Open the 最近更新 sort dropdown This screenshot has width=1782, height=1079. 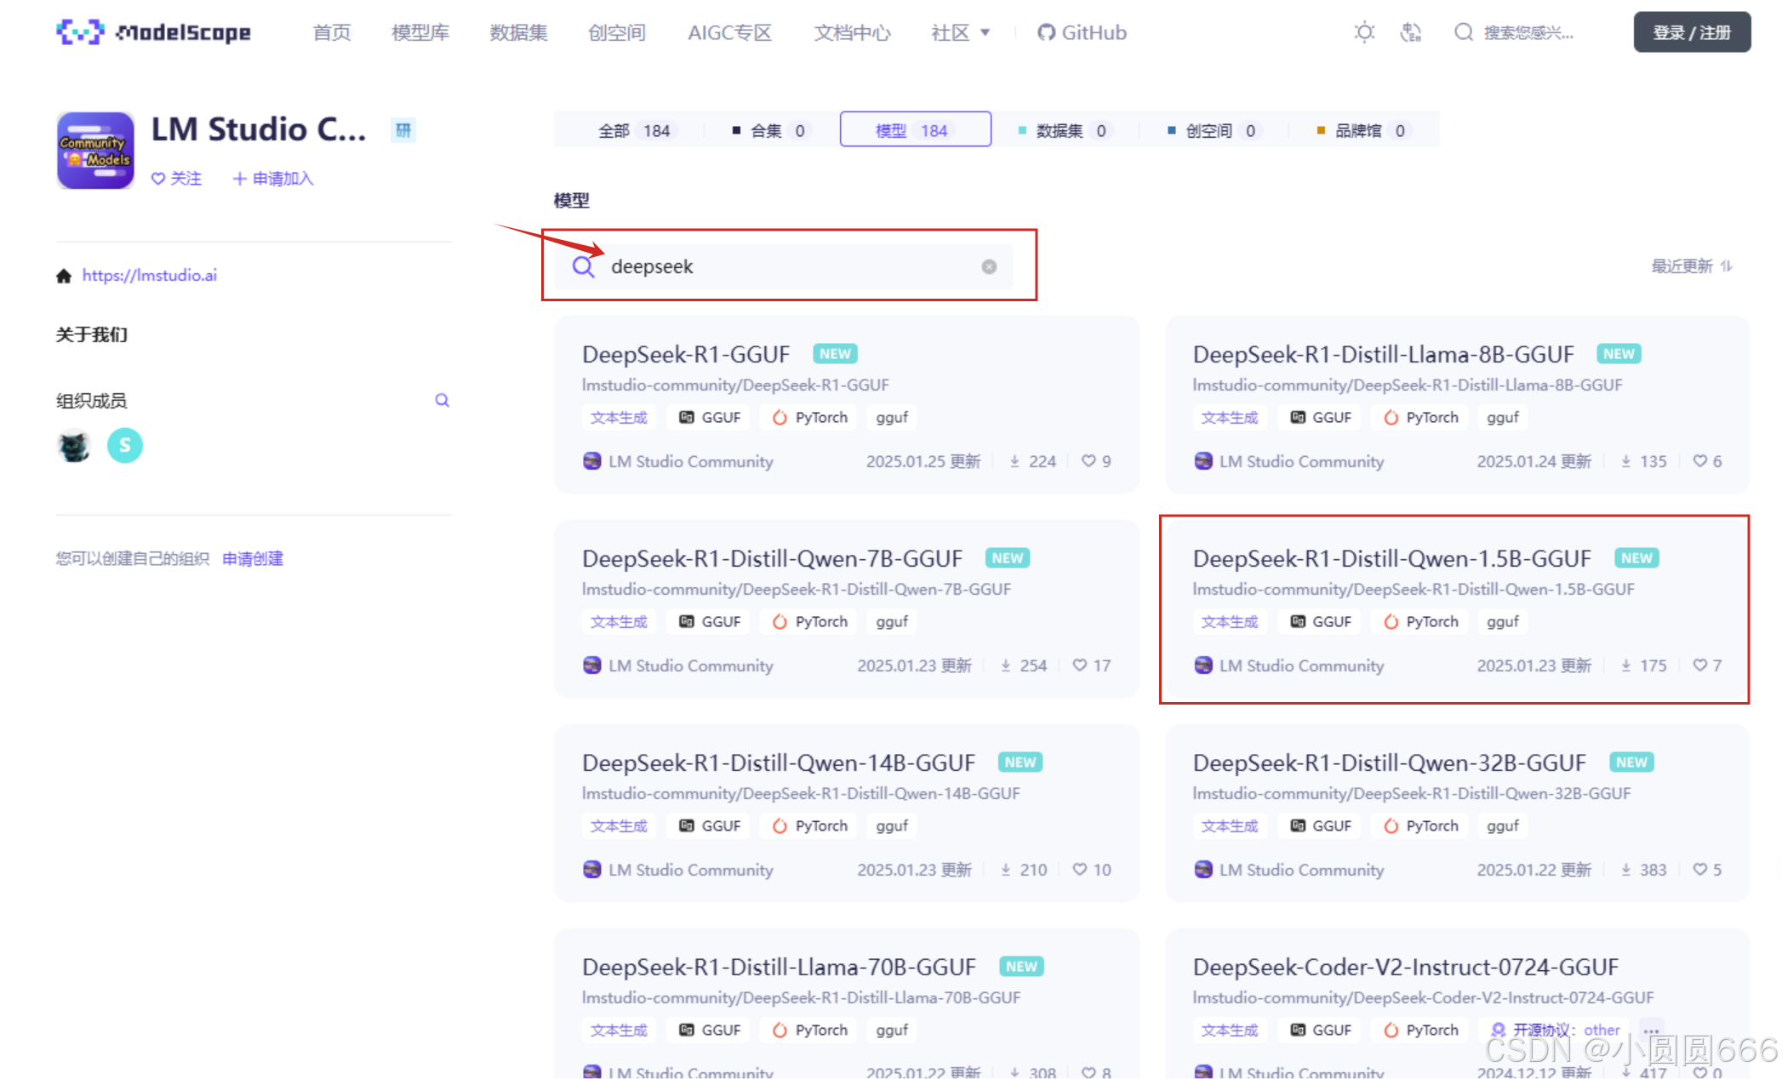[x=1690, y=266]
